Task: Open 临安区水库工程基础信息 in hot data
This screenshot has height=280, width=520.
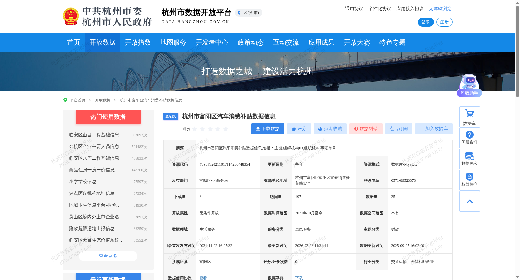Action: click(x=94, y=158)
